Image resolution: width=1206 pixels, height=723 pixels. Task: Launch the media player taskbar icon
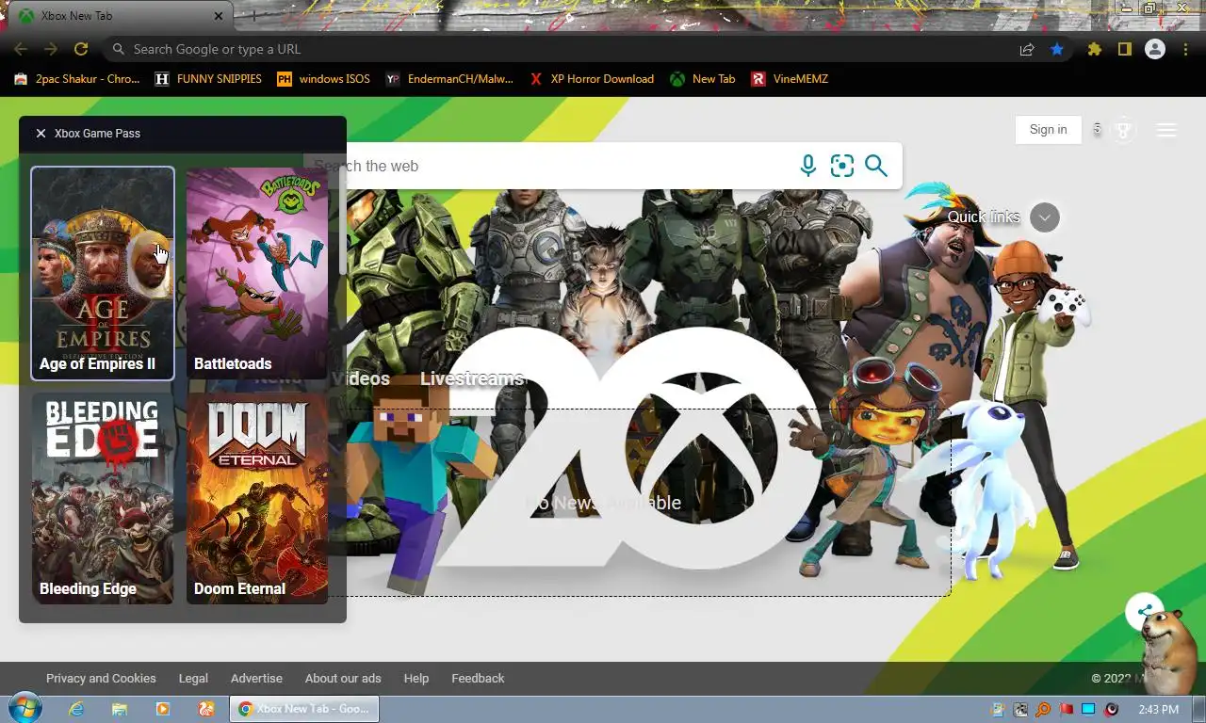pyautogui.click(x=163, y=709)
